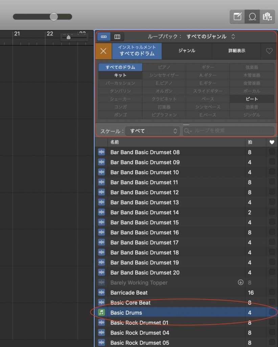This screenshot has width=278, height=347.
Task: Click download arrow for Barely Working Topper
Action: coord(240,282)
